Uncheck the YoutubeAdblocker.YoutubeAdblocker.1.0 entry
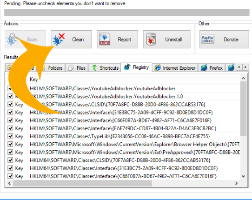Screen dimensions: 252x200 pos(10,96)
